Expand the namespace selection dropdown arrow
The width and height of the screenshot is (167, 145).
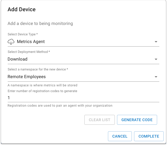point(156,77)
